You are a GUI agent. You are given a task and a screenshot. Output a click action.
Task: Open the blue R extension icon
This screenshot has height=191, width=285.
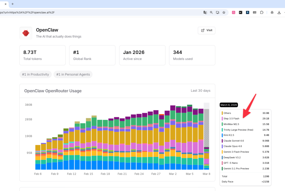click(248, 12)
